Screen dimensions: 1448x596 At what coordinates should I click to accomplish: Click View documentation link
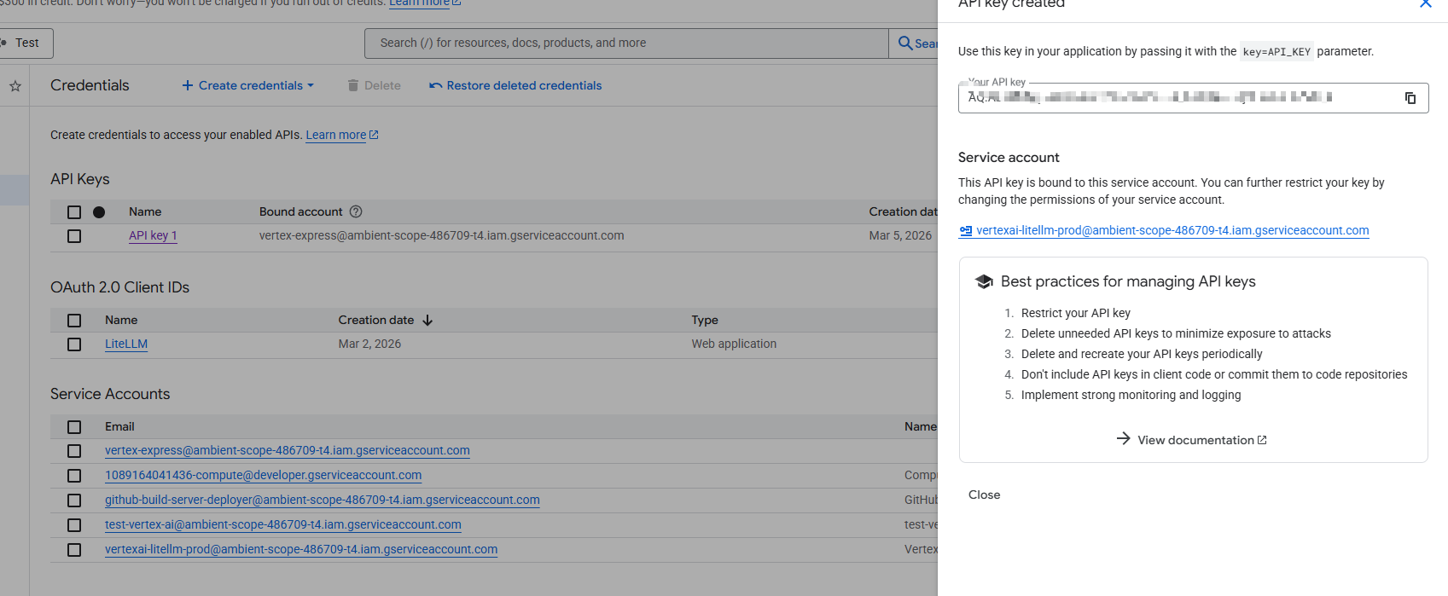(x=1195, y=440)
